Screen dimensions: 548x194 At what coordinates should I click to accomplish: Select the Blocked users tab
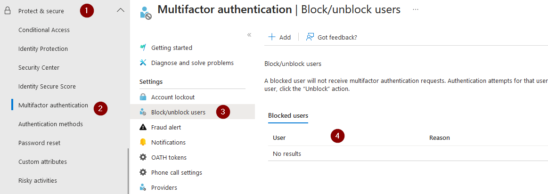click(x=288, y=116)
